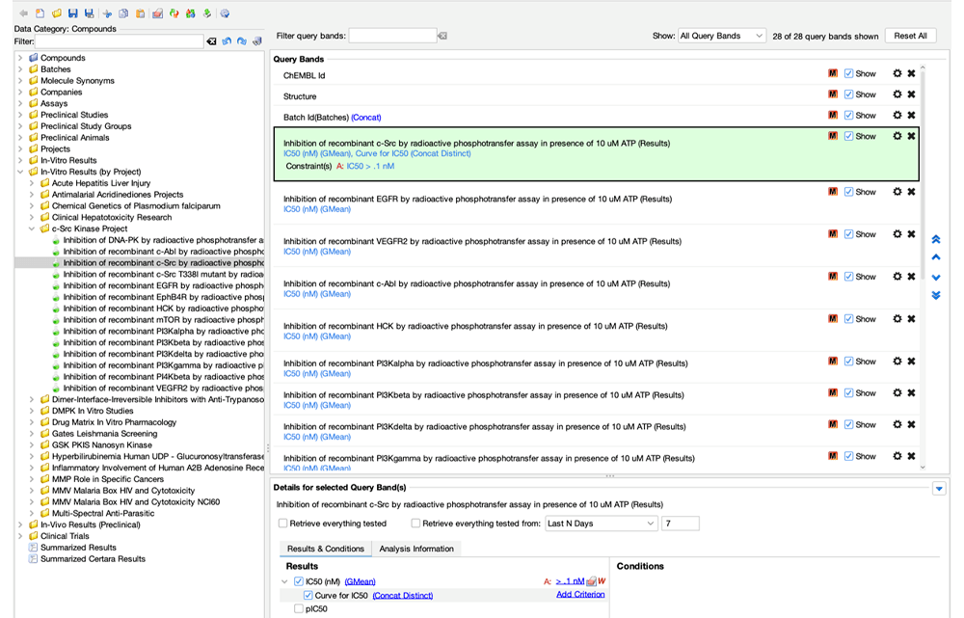The height and width of the screenshot is (618, 964).
Task: Open the settings gear in top toolbar
Action: 225,13
